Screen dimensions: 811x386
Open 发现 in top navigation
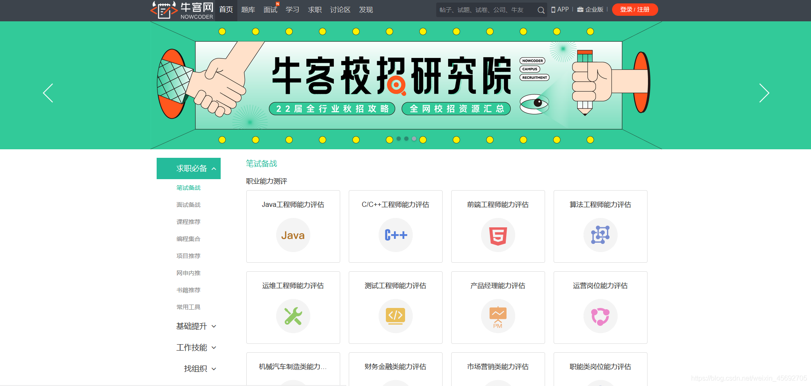click(366, 10)
